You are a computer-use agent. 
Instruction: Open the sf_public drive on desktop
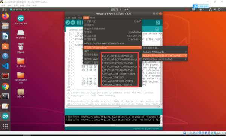(21, 34)
